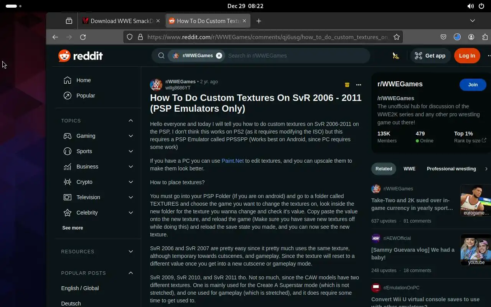Open the Convert Wii U virtual console saves post
Screen dimensions: 491x307
pyautogui.click(x=425, y=303)
